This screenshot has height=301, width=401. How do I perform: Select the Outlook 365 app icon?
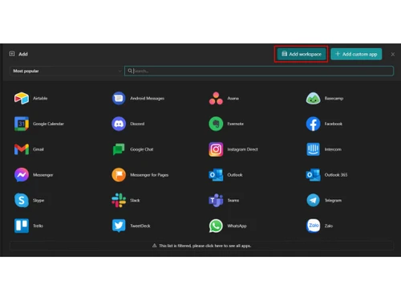(x=313, y=175)
